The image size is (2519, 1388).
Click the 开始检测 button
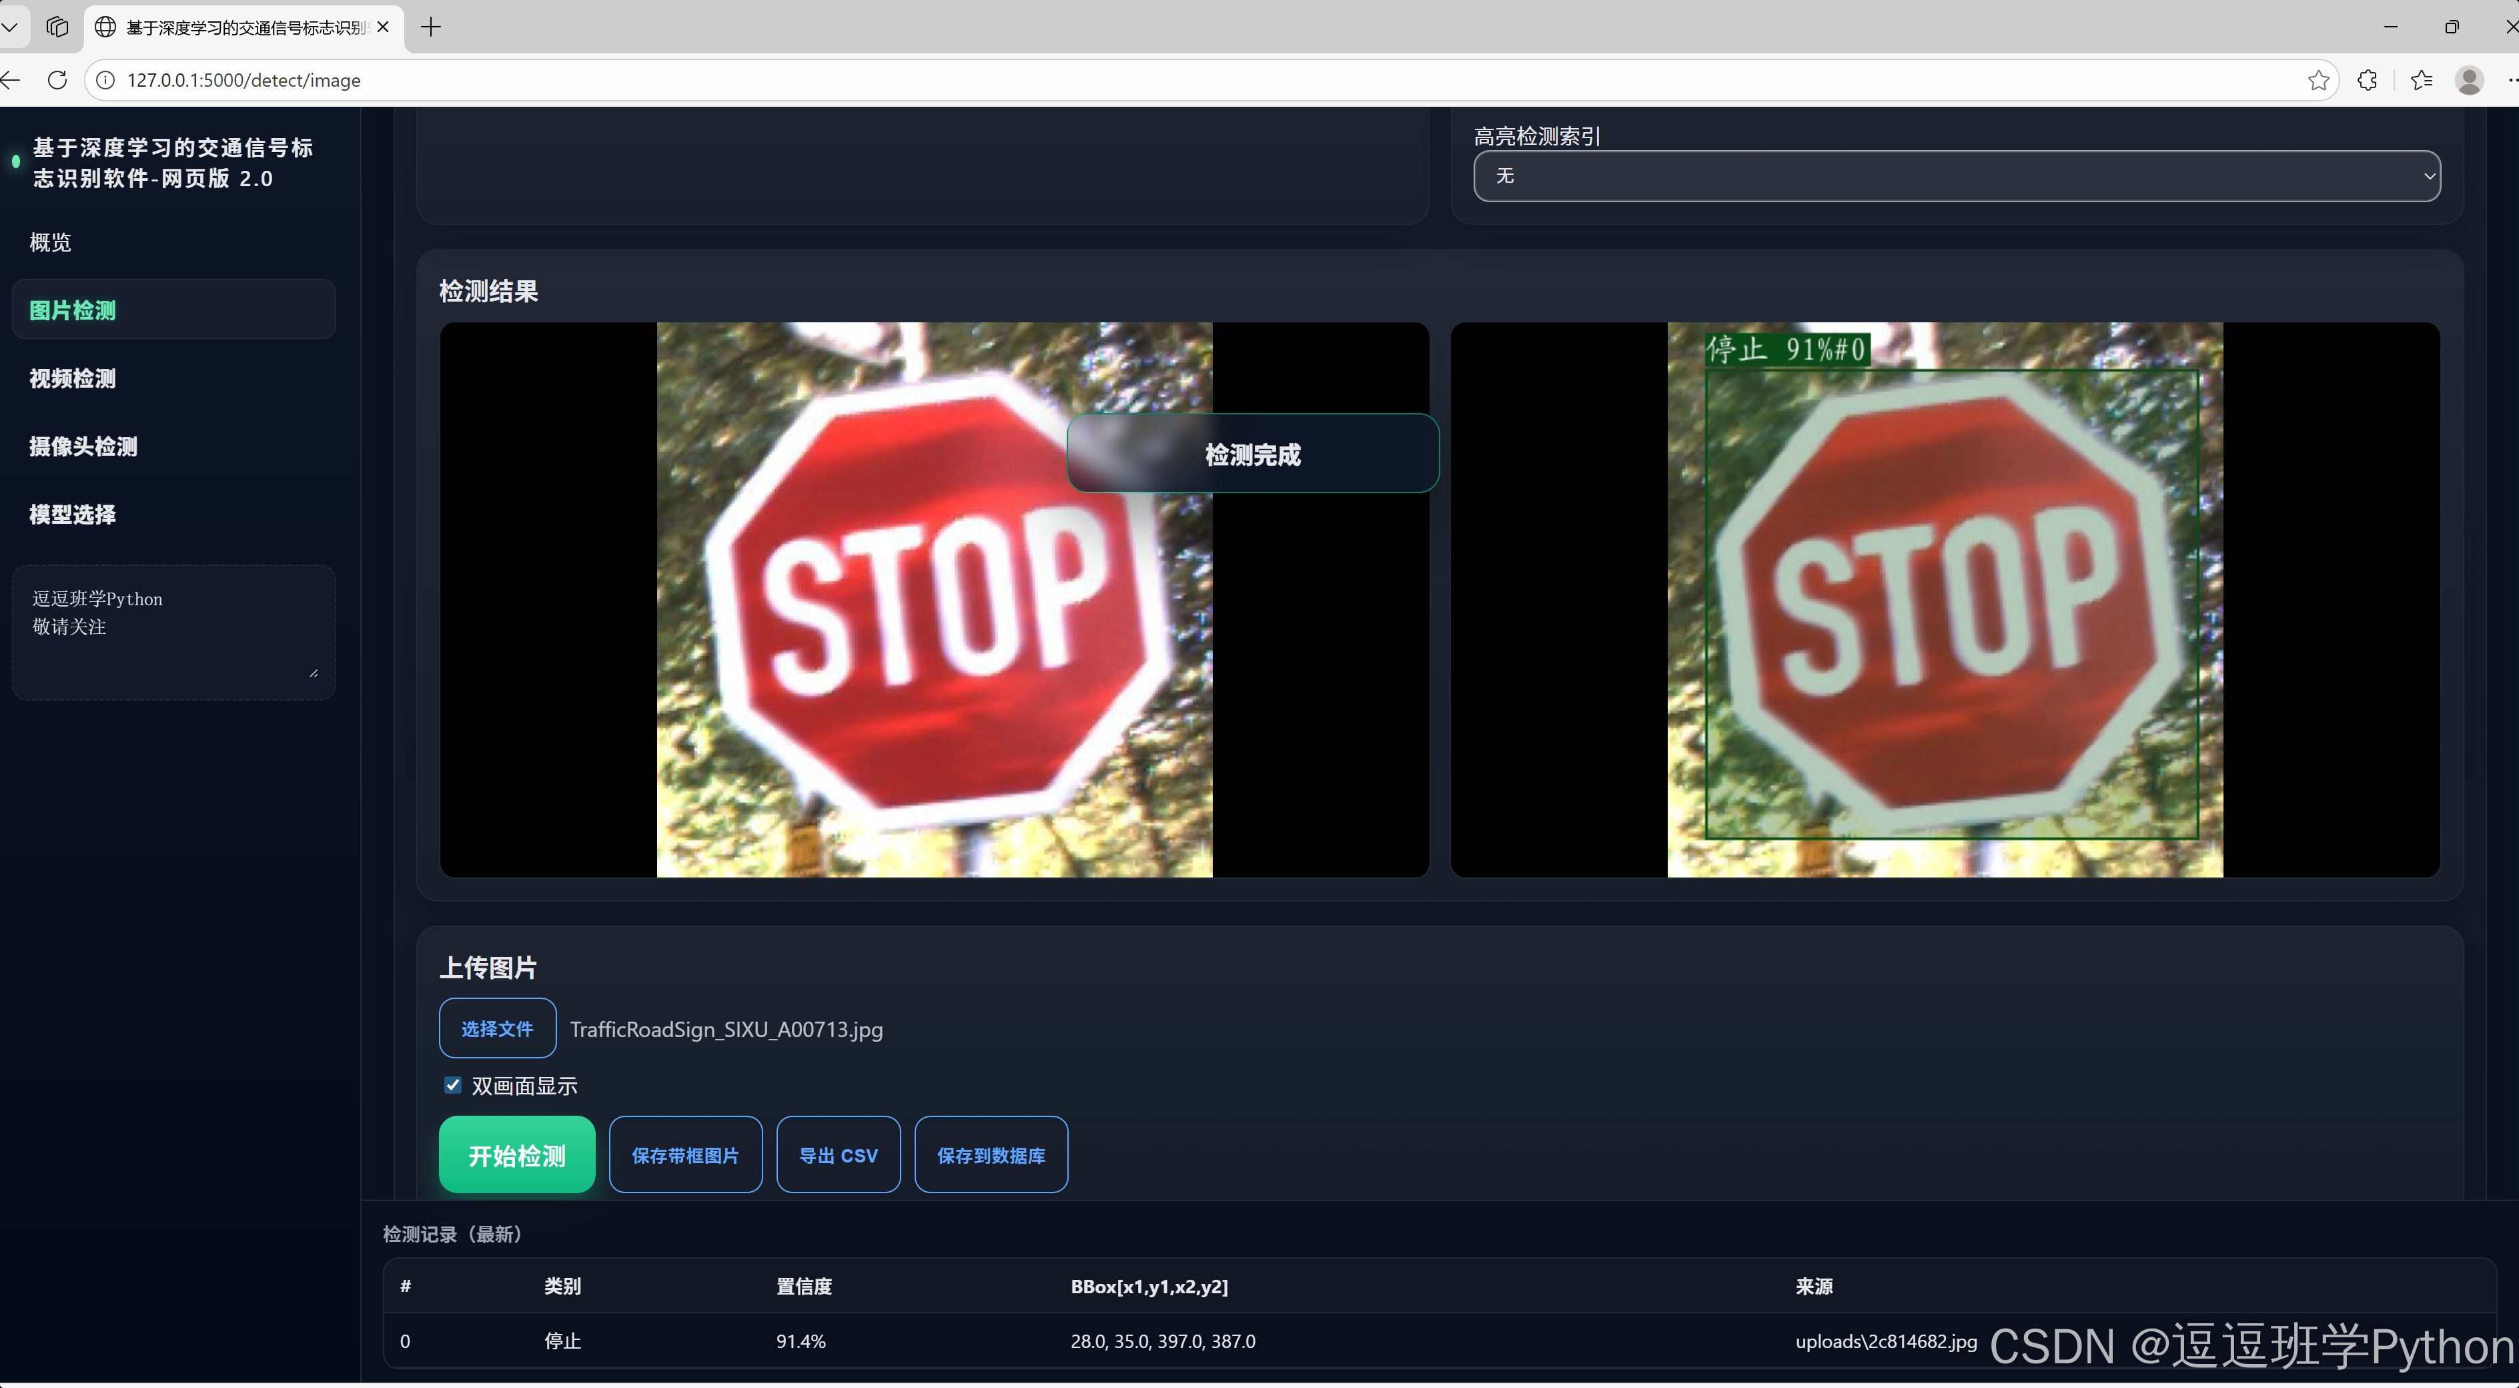click(516, 1155)
